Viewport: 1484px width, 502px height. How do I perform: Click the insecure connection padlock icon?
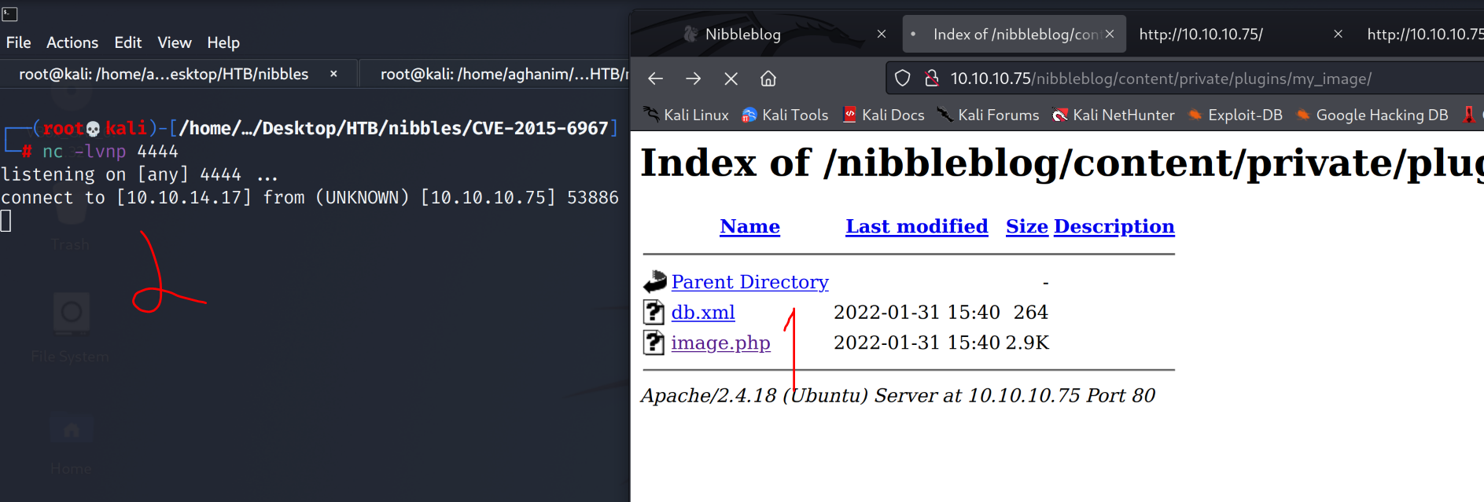tap(932, 79)
